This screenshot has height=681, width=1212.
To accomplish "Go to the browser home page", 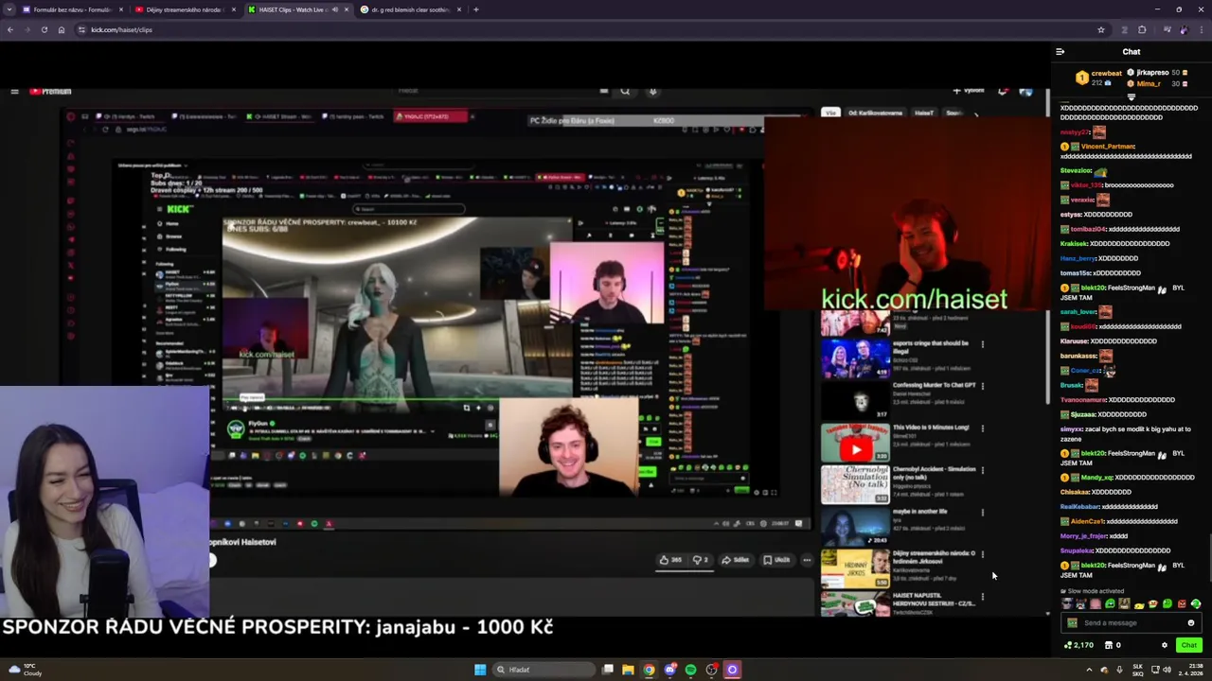I will pos(61,29).
